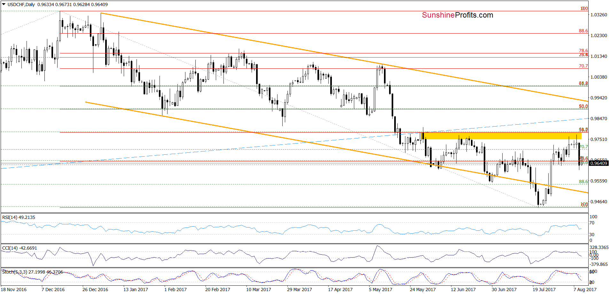Image resolution: width=610 pixels, height=294 pixels.
Task: Click the 24 May 2017 date label
Action: tap(423, 290)
